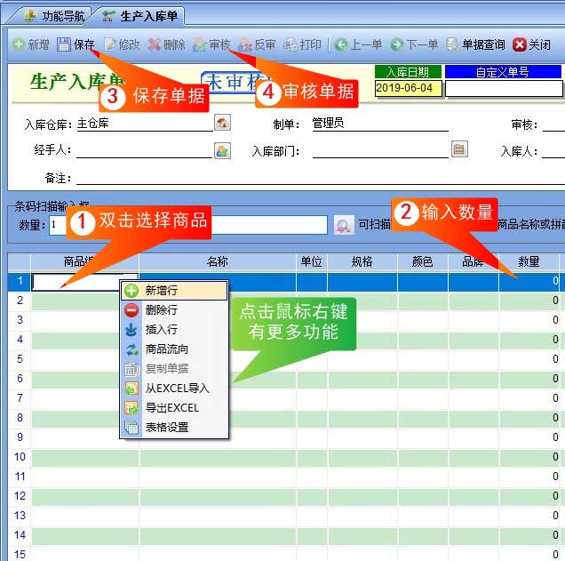Click the 修改 edit icon

(x=110, y=44)
